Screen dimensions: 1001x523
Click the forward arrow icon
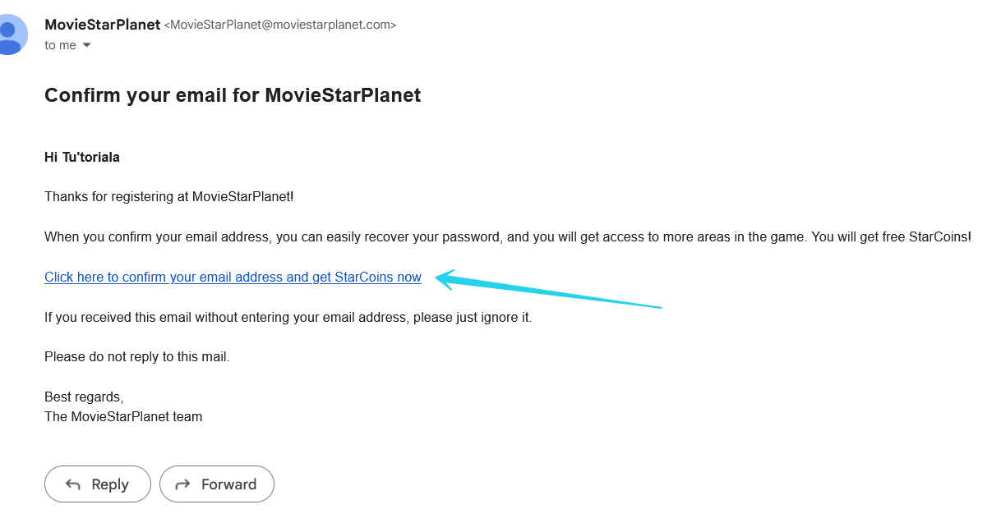point(183,484)
